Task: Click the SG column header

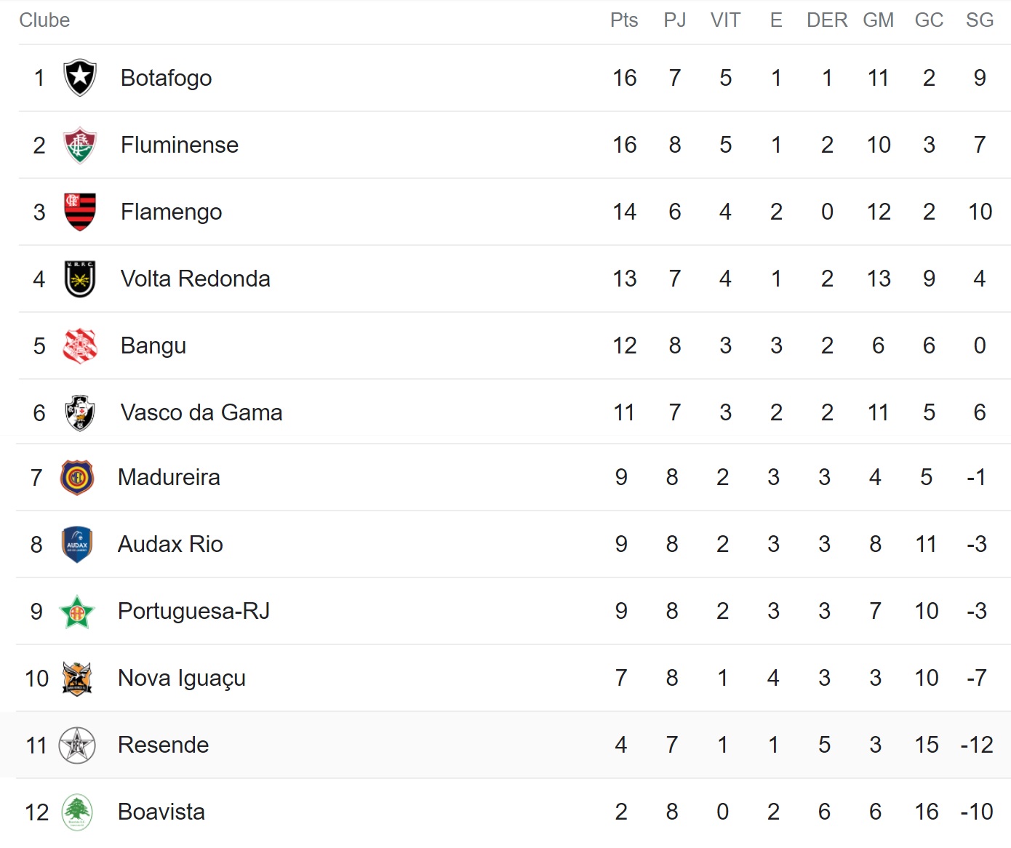Action: pyautogui.click(x=980, y=20)
